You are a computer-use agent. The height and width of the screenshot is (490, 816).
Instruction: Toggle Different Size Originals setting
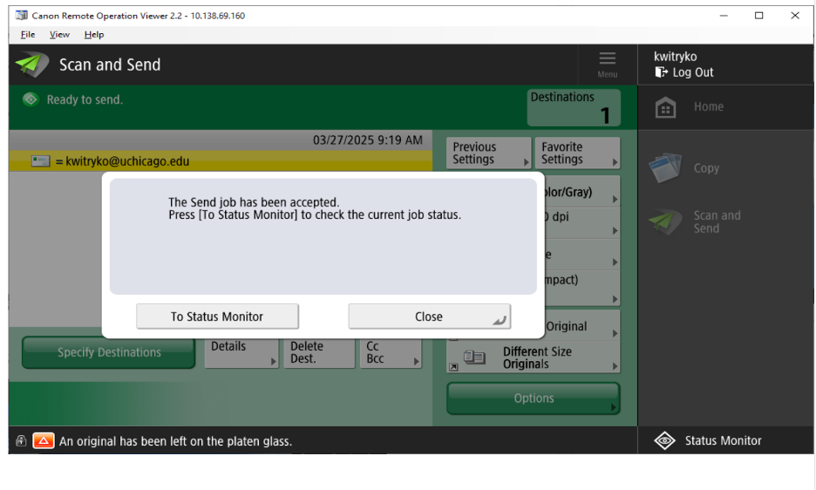534,357
